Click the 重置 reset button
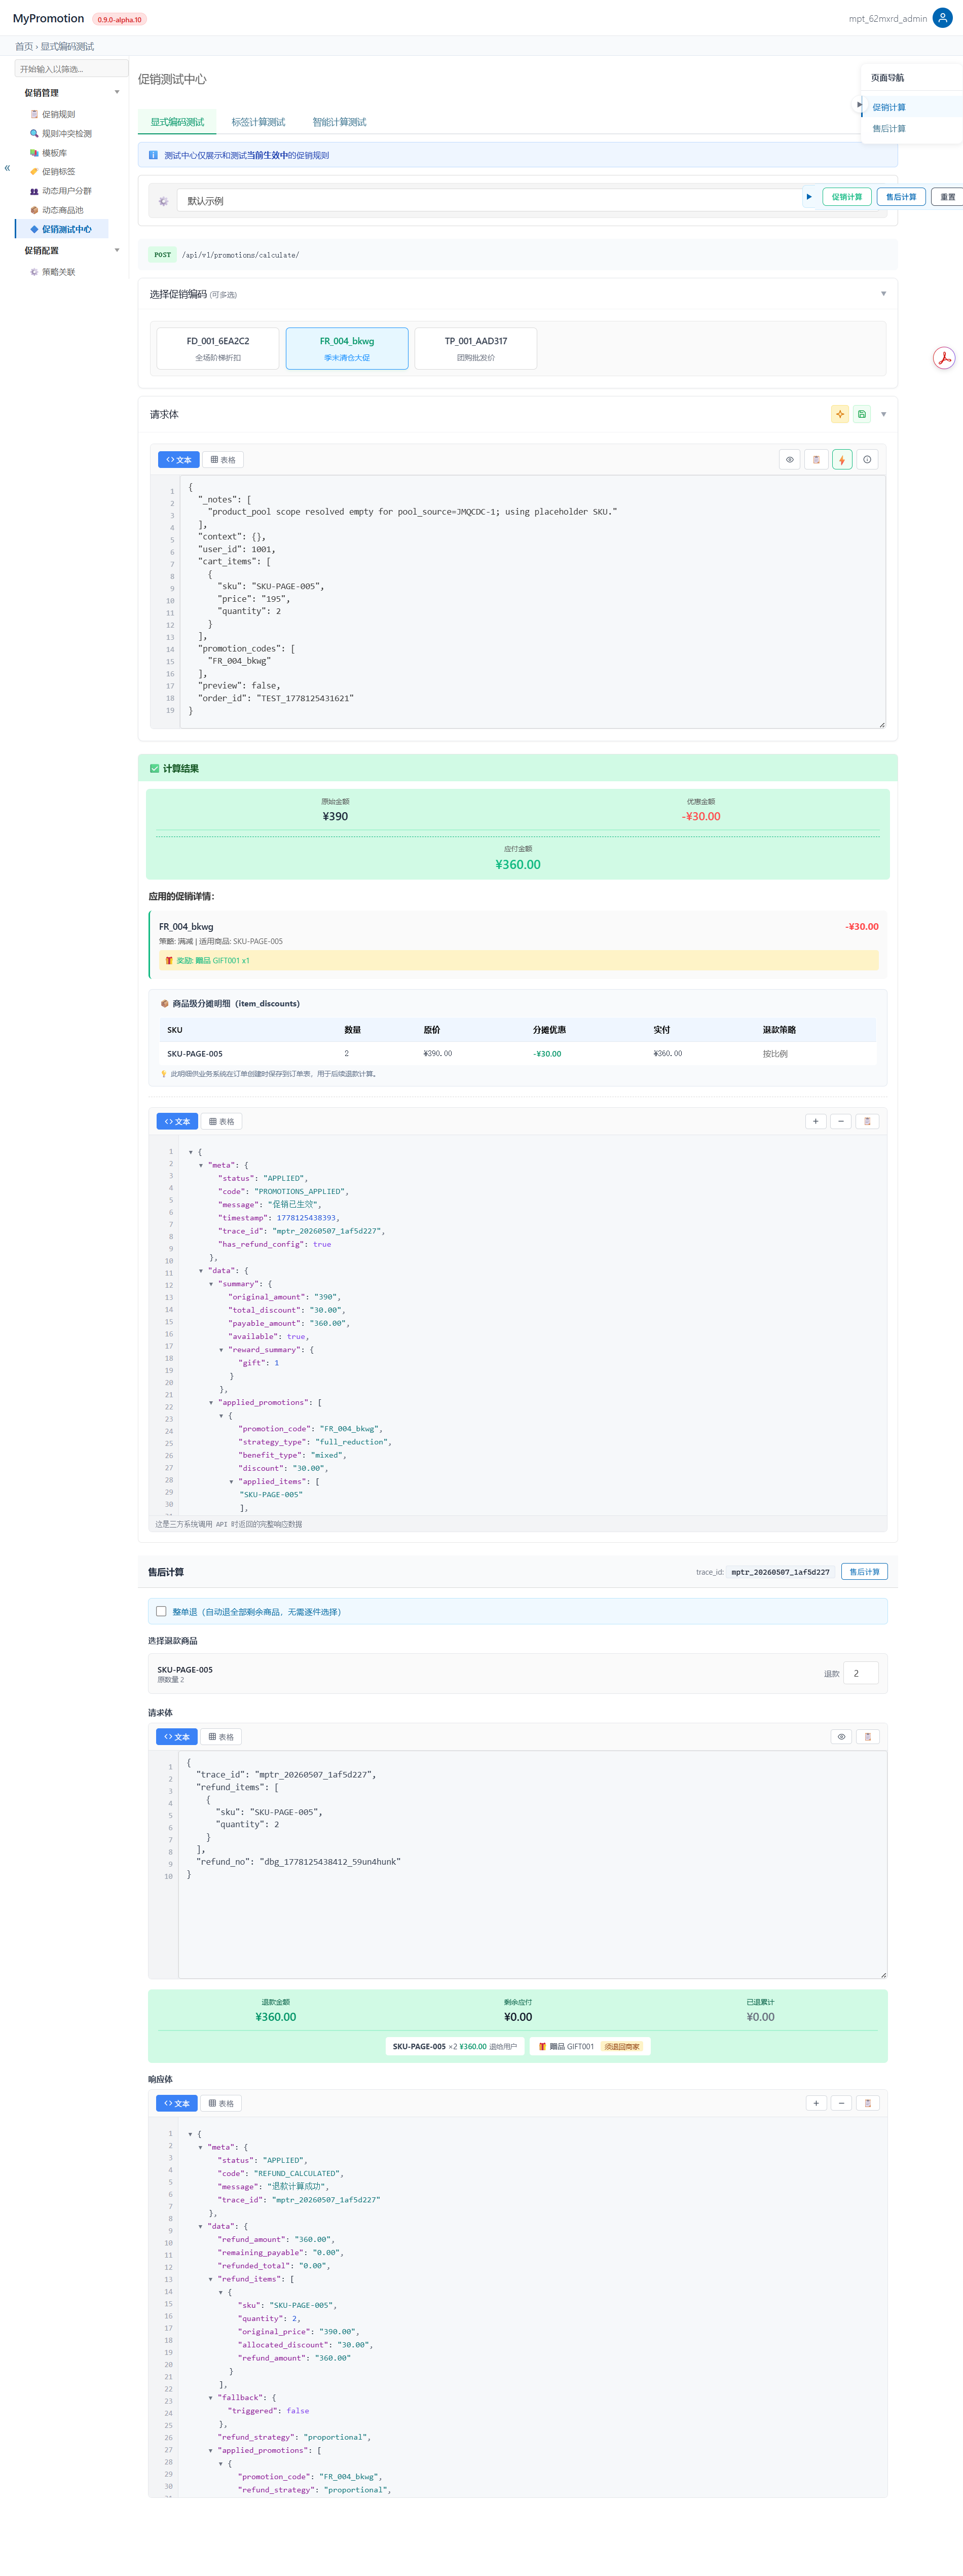The image size is (963, 2576). (x=947, y=197)
